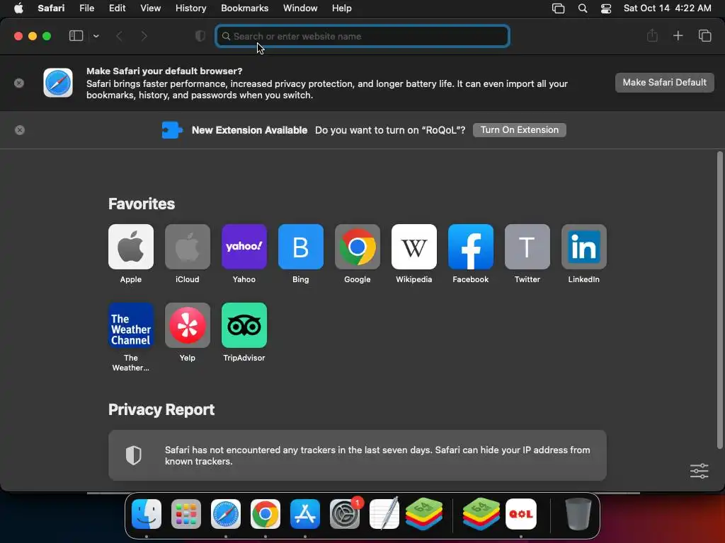Click Turn On Extension button
This screenshot has width=725, height=543.
pyautogui.click(x=519, y=130)
